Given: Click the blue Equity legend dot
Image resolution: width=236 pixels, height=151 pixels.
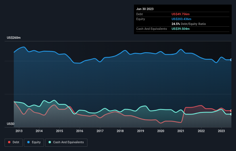Looking at the screenshot, I should click(x=28, y=142).
